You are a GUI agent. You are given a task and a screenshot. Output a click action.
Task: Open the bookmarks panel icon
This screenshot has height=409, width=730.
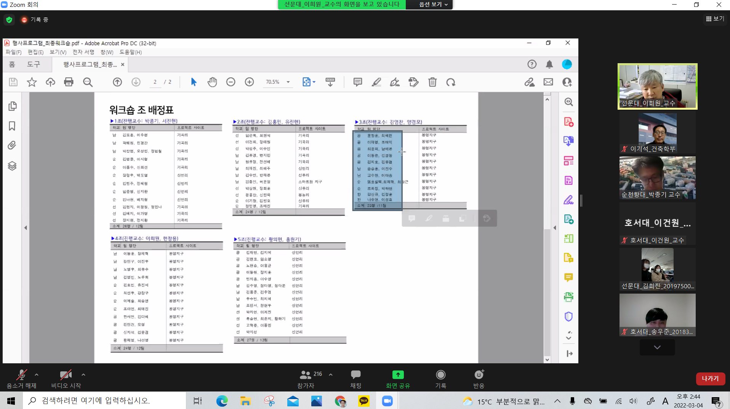12,126
